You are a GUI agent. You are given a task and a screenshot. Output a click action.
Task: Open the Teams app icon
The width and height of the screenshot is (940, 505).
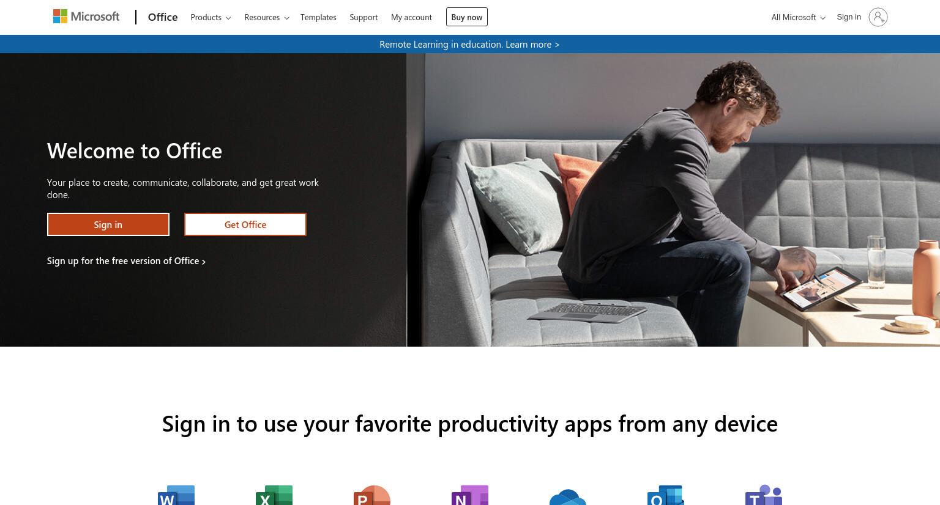764,495
